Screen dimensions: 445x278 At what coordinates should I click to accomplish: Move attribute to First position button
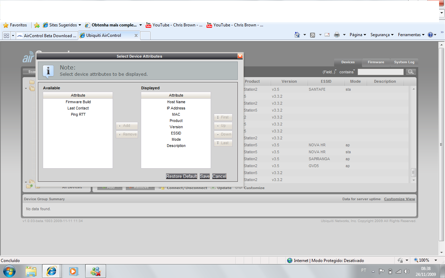(223, 117)
